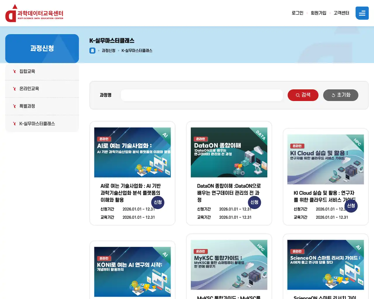Click the title 'DataON 종합이해 :DataON으로' text
This screenshot has height=299, width=374.
point(229,186)
